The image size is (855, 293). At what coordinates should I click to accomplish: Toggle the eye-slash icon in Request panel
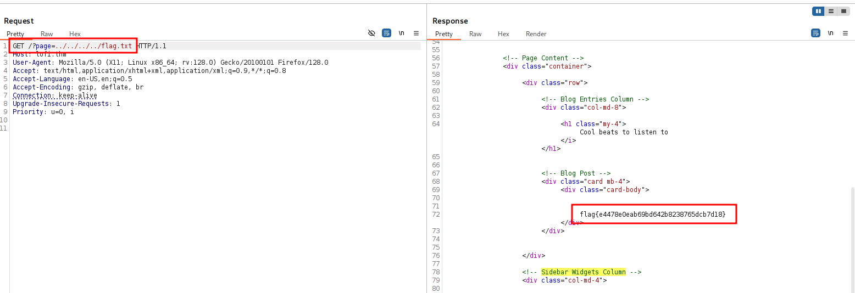(x=371, y=33)
